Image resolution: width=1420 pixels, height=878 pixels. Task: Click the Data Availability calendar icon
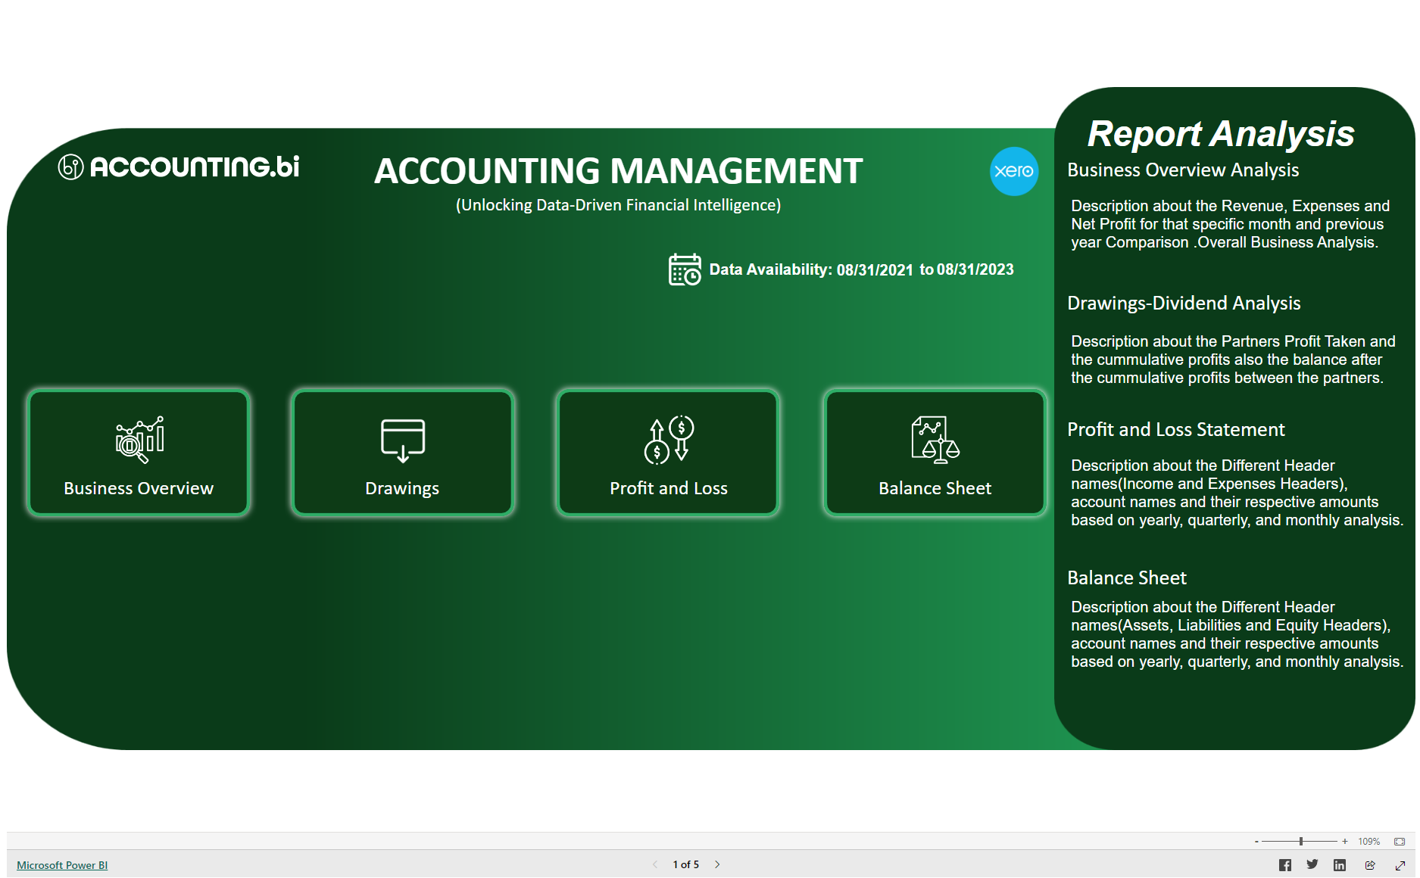click(684, 269)
